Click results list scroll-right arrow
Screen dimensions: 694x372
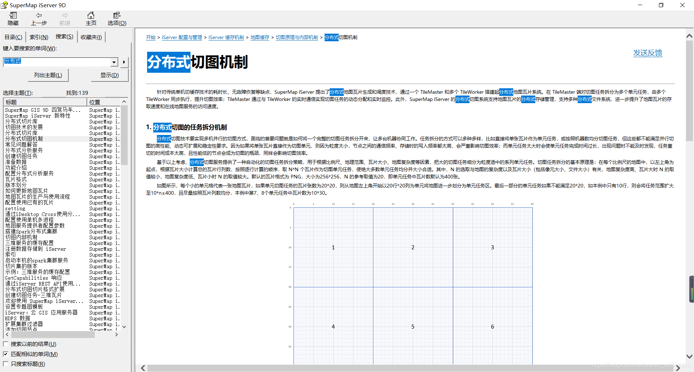116,335
